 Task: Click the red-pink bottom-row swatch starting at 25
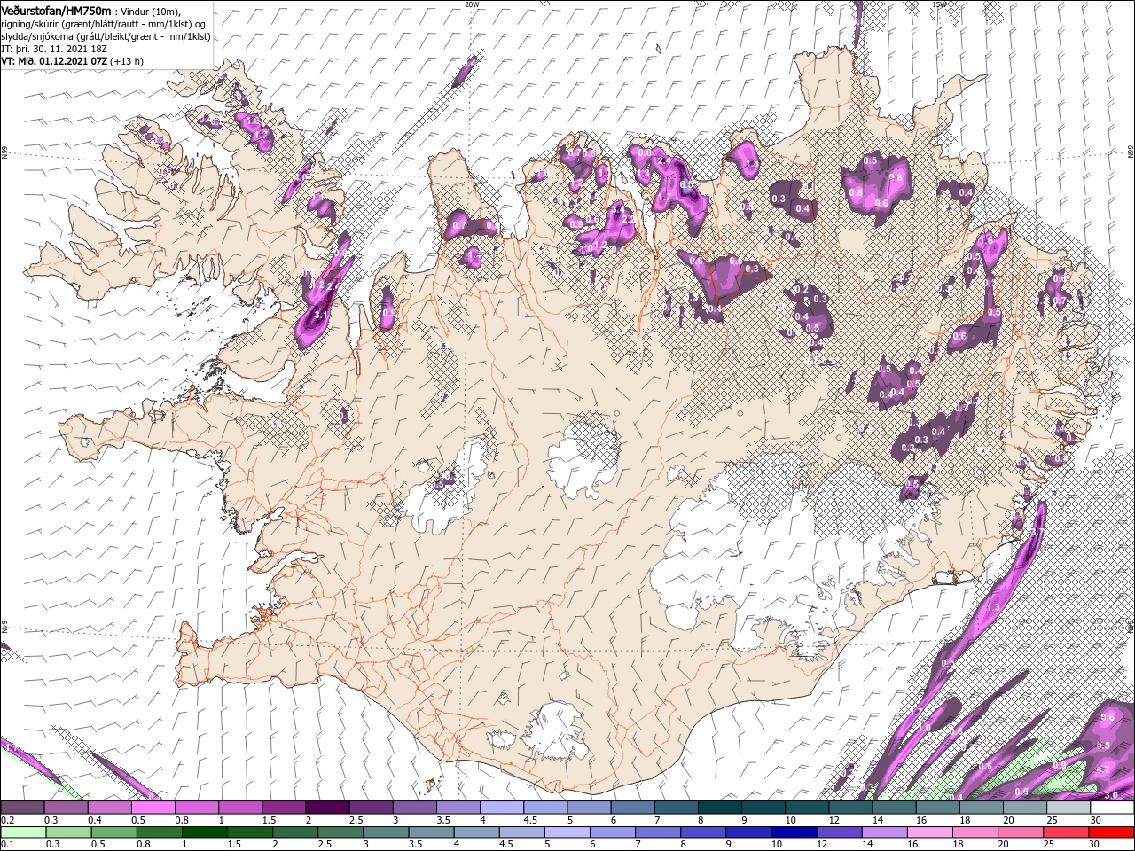pos(1067,832)
